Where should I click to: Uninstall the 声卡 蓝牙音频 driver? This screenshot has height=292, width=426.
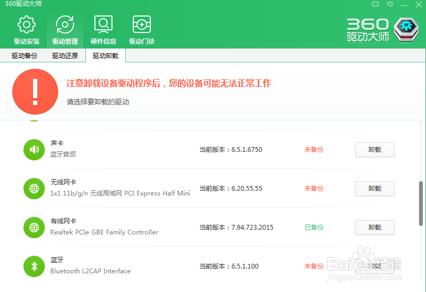pyautogui.click(x=375, y=150)
